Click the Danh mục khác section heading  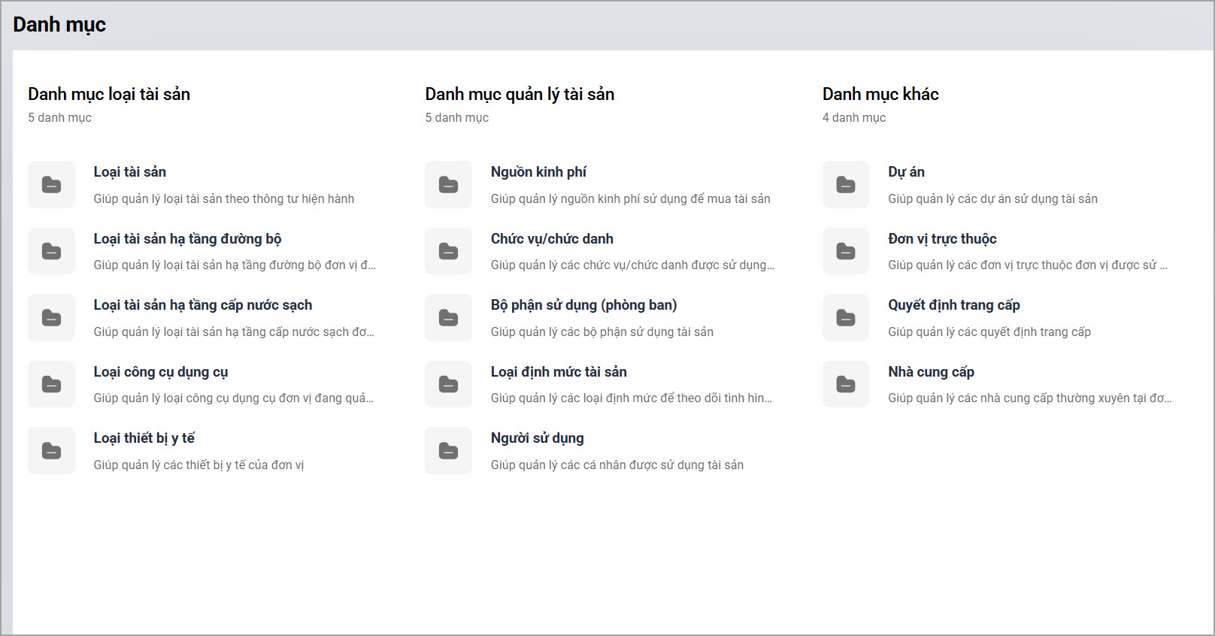880,94
